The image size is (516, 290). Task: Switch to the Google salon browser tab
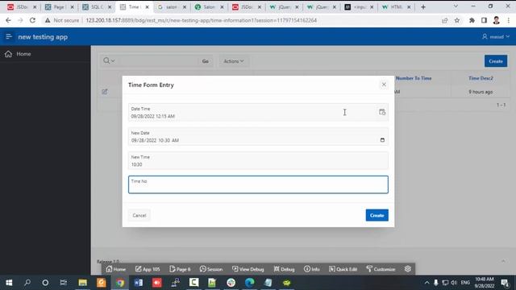[x=172, y=7]
